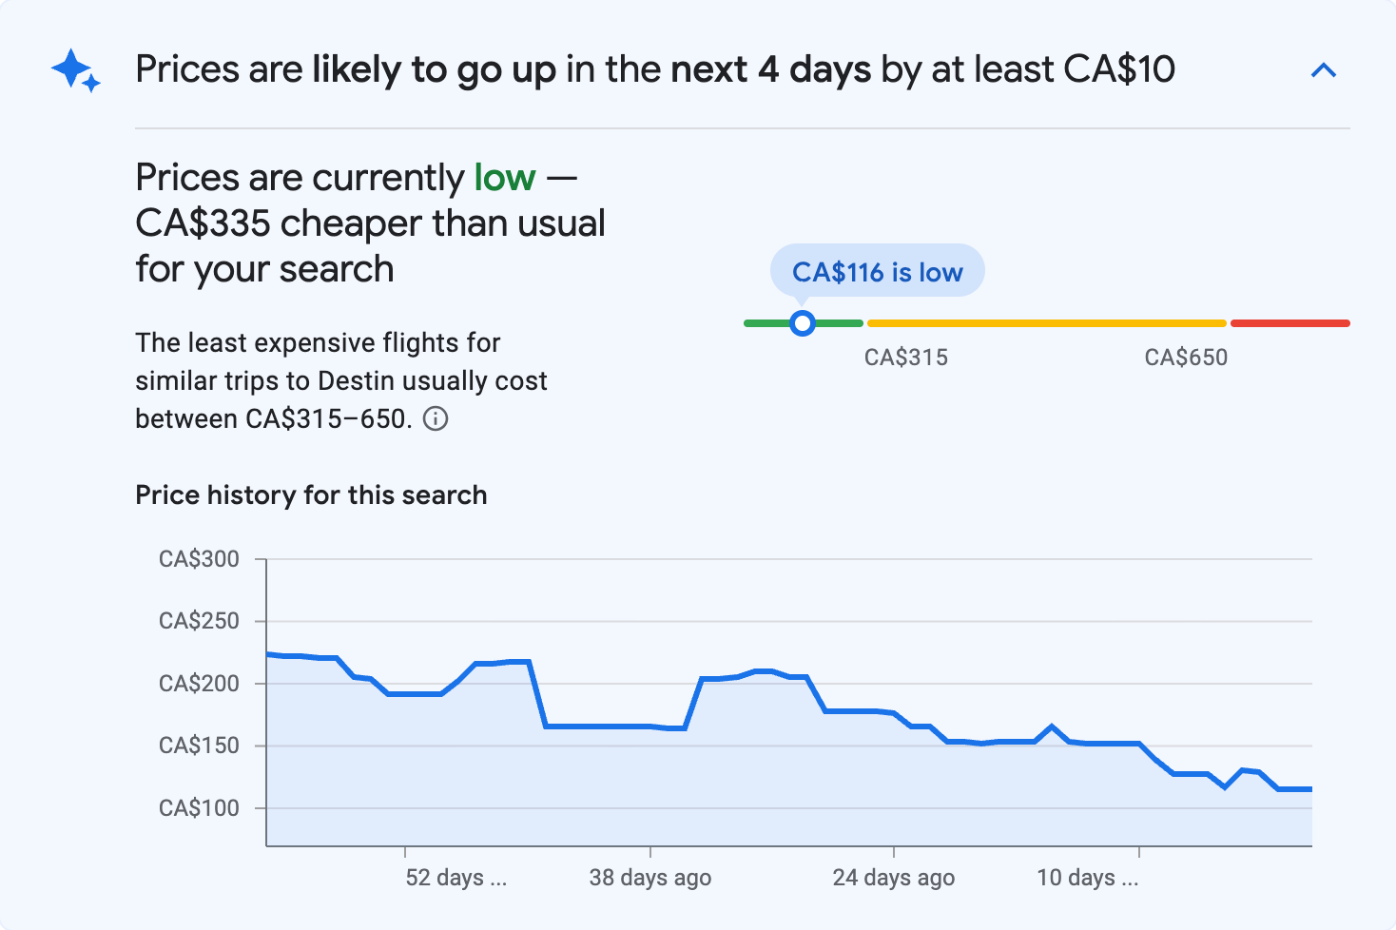Click the CA$315 lower bound label
The image size is (1396, 930).
point(906,357)
